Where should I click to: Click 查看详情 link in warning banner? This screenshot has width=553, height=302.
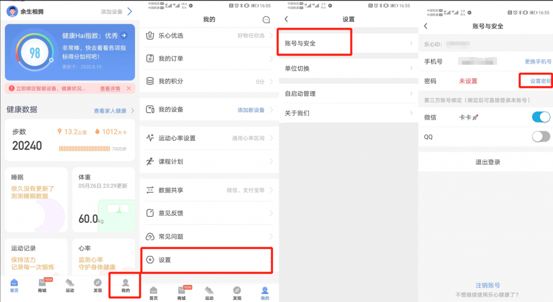[110, 88]
